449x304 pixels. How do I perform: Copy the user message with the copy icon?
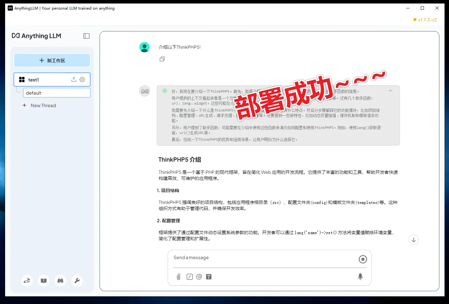click(x=162, y=59)
